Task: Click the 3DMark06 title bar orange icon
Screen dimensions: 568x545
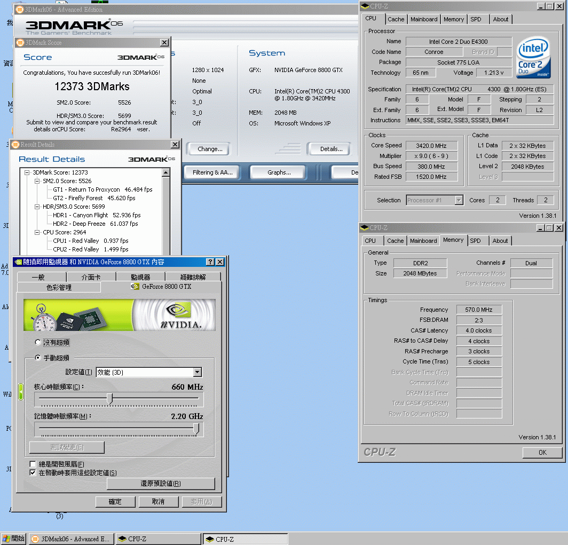Action: pos(20,10)
